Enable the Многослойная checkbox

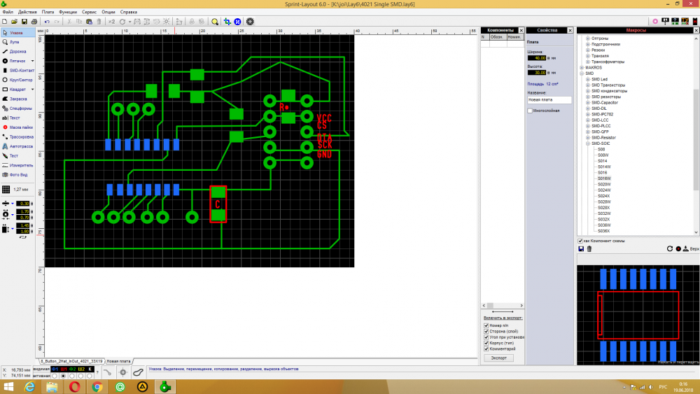point(530,111)
